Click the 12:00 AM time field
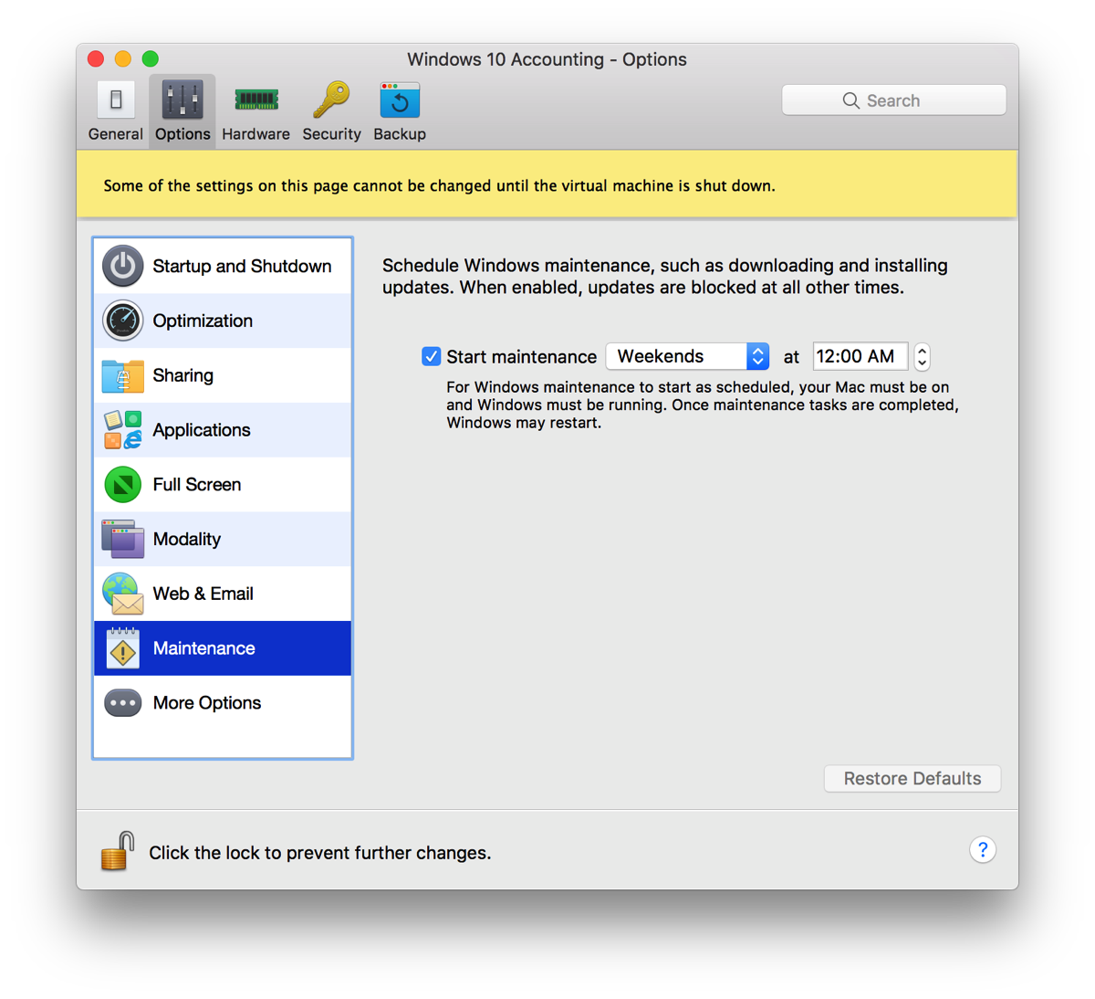The image size is (1095, 999). click(858, 356)
